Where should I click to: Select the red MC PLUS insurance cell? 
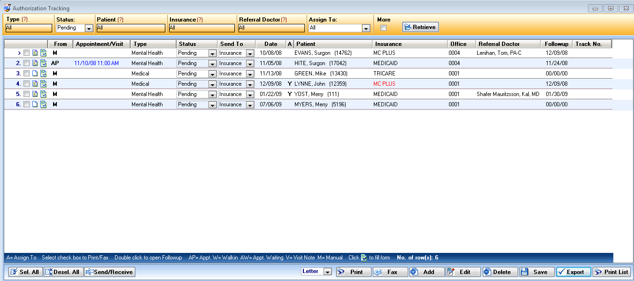[384, 84]
